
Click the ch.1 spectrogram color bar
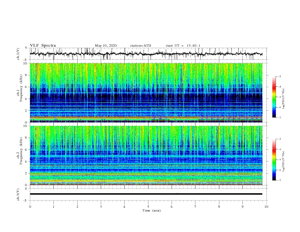(x=274, y=97)
